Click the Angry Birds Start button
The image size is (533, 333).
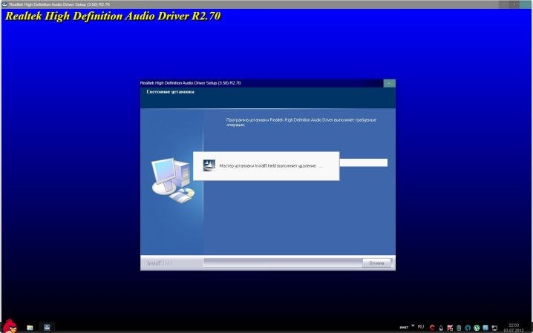[10, 326]
